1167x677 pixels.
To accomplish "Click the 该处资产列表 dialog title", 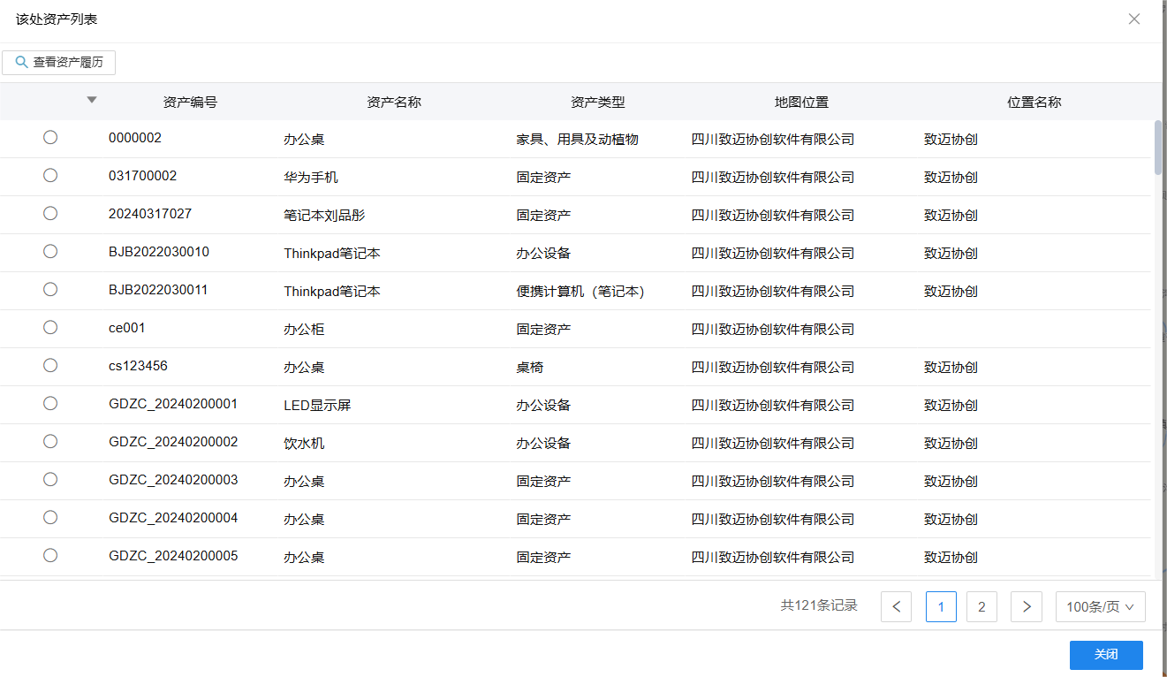I will [57, 19].
